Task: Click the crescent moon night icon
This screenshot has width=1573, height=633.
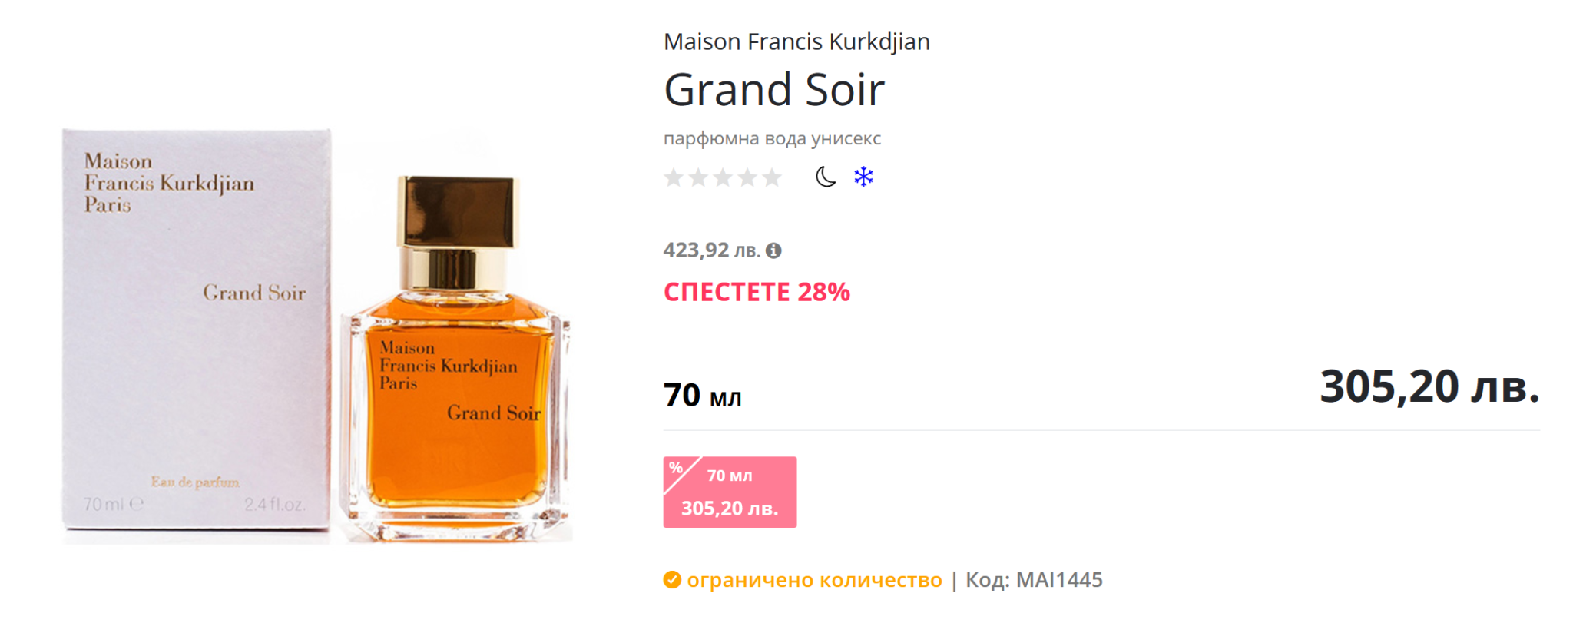Action: [x=826, y=177]
